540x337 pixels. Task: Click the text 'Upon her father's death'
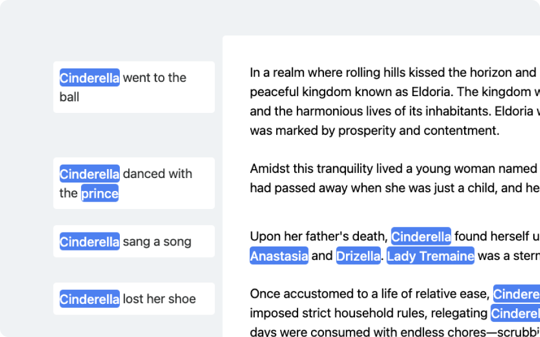tap(318, 236)
